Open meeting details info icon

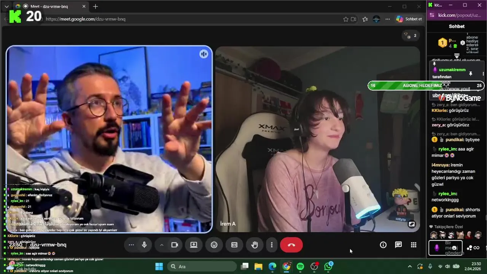coord(383,245)
